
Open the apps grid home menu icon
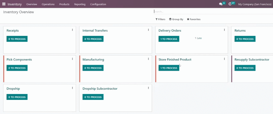pyautogui.click(x=4, y=4)
